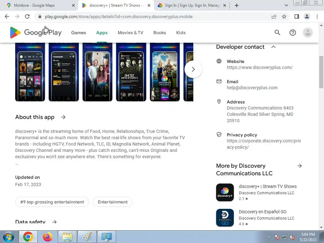Click the globe Website icon

pos(219,61)
